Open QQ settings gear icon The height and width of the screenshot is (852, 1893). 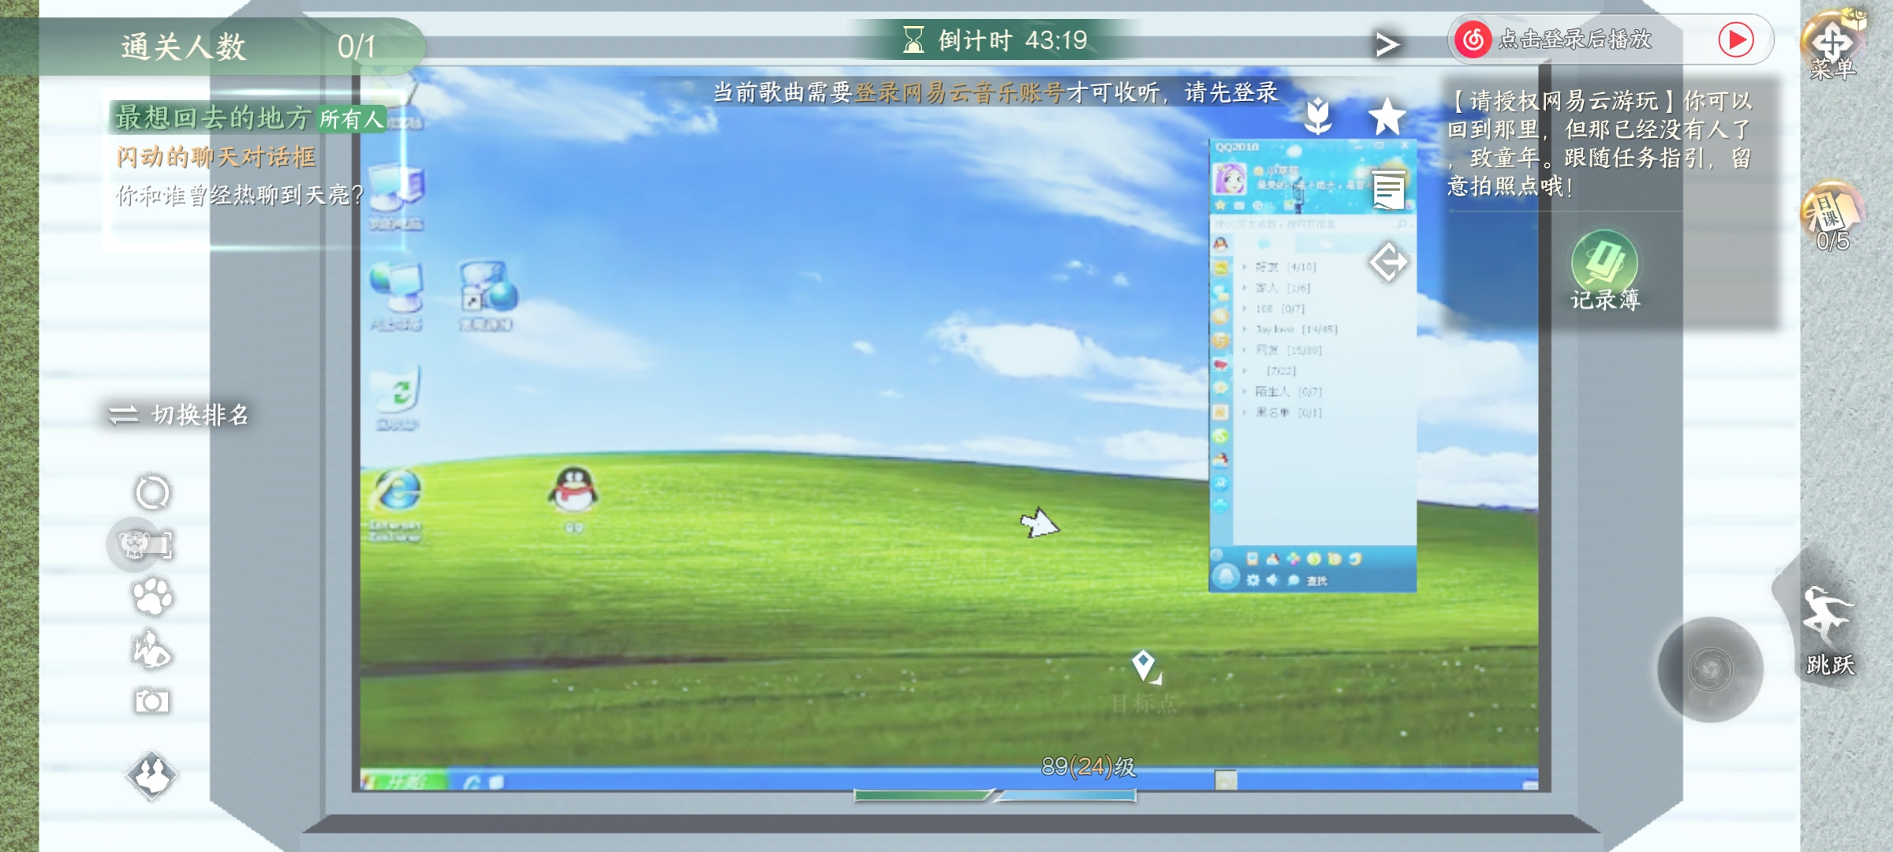click(1253, 580)
